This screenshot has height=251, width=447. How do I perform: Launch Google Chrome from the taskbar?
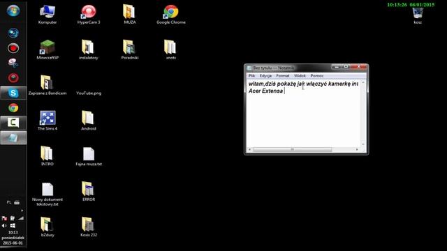(13, 108)
